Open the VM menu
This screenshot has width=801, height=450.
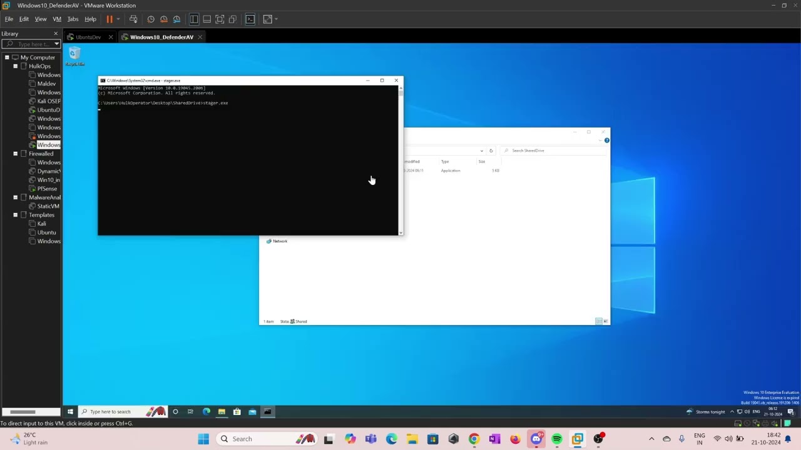point(57,19)
